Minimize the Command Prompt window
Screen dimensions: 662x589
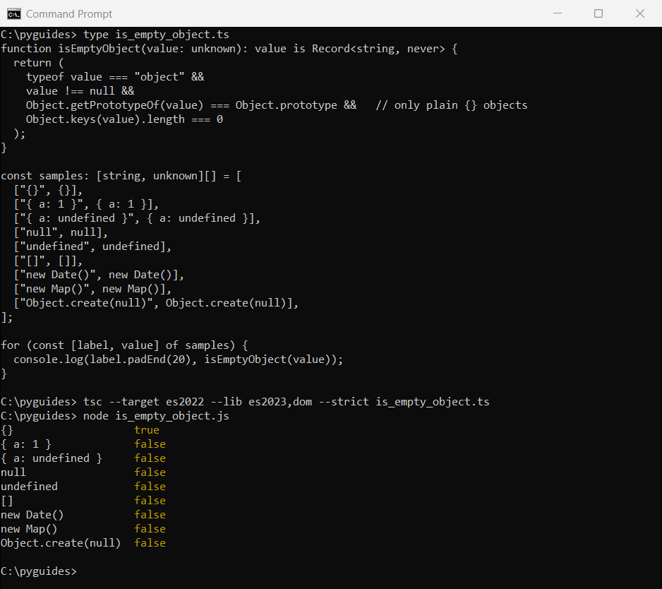[558, 13]
